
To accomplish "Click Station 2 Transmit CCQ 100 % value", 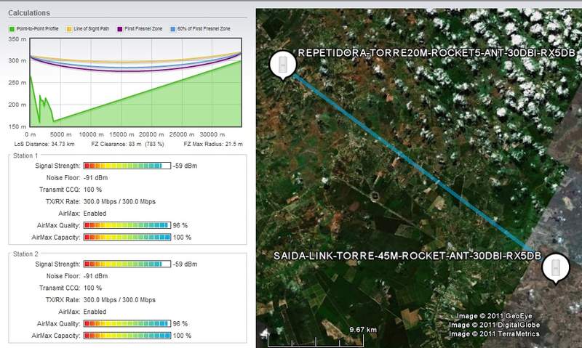I will tap(93, 288).
